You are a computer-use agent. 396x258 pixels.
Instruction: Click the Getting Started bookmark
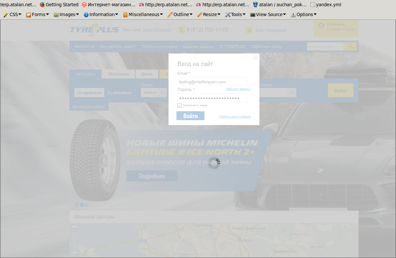click(x=59, y=5)
